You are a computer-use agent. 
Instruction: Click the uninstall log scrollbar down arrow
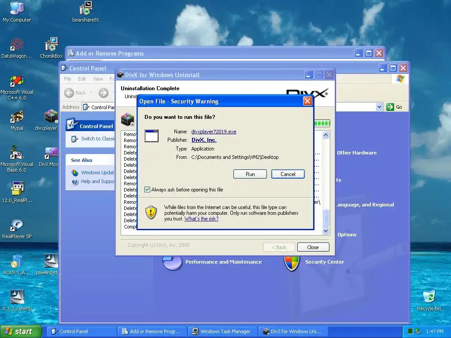pos(325,231)
